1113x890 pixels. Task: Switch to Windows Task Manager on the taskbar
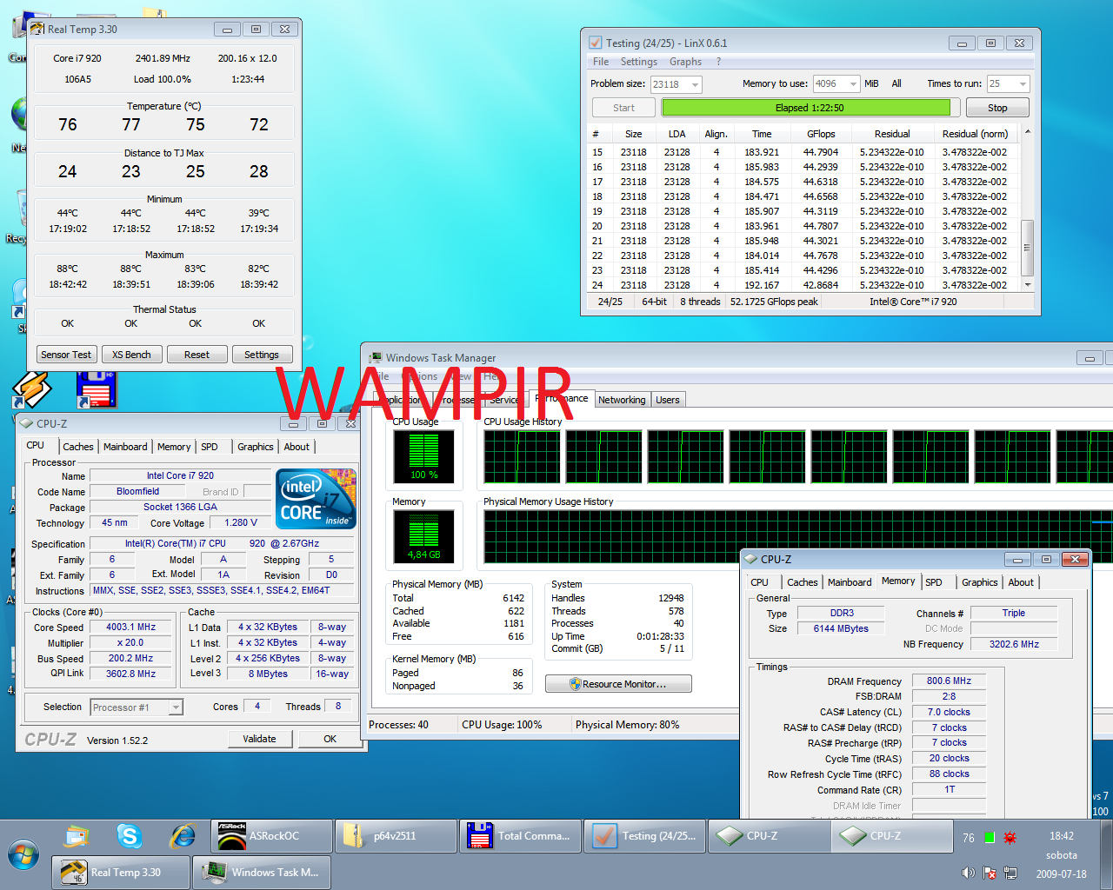[x=262, y=873]
